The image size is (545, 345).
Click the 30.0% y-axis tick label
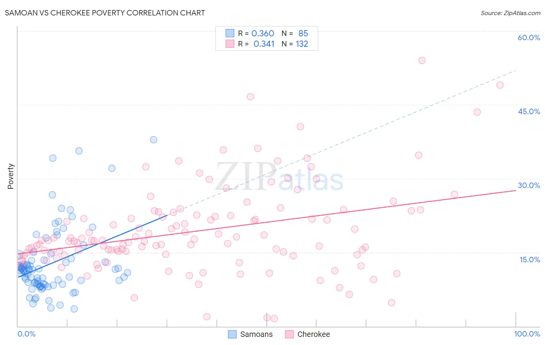(x=529, y=185)
